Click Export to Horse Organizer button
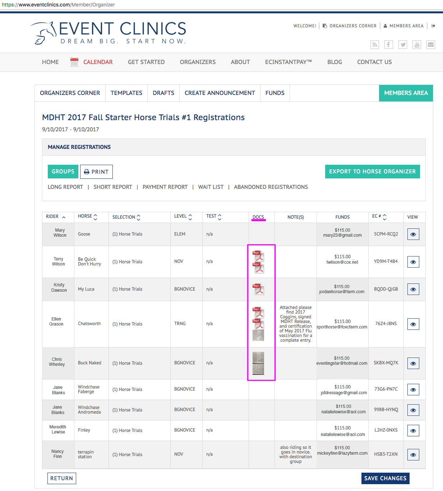 [x=372, y=172]
